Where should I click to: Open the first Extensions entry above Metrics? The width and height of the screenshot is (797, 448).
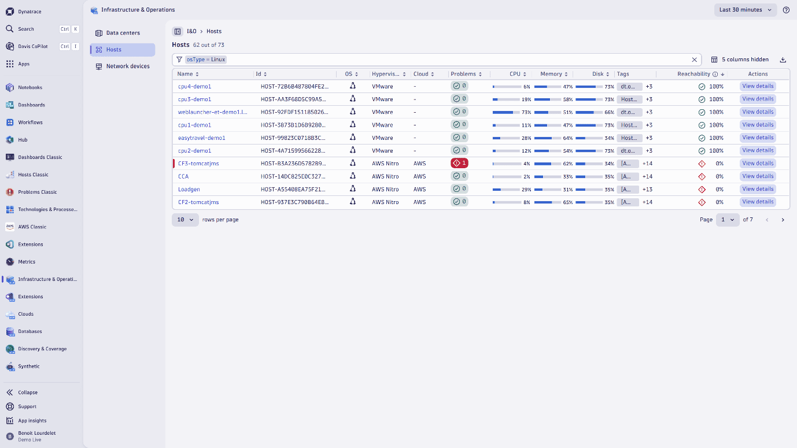coord(42,244)
